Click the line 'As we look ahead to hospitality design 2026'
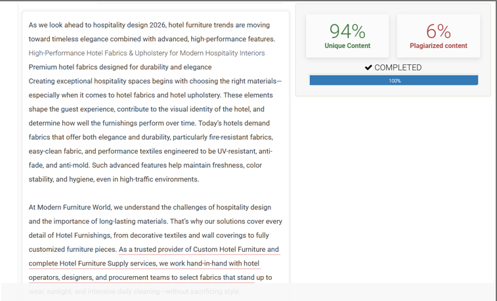497x301 pixels. coord(149,25)
